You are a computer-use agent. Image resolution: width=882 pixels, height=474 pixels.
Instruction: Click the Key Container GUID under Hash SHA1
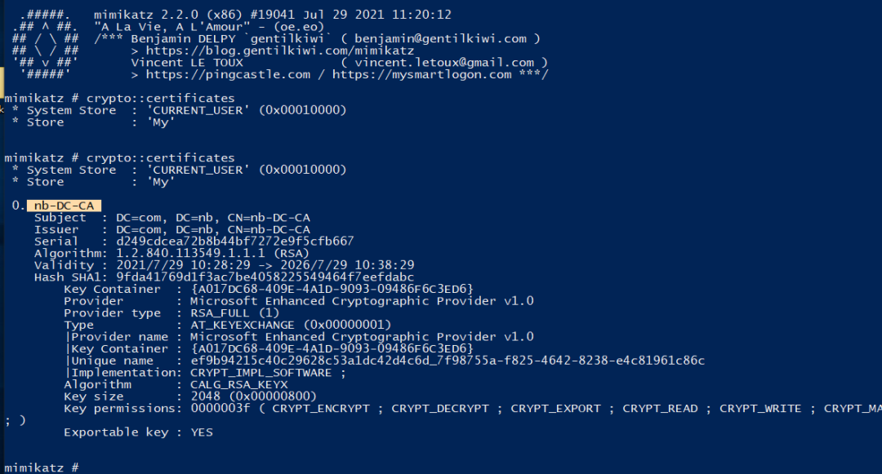click(332, 290)
